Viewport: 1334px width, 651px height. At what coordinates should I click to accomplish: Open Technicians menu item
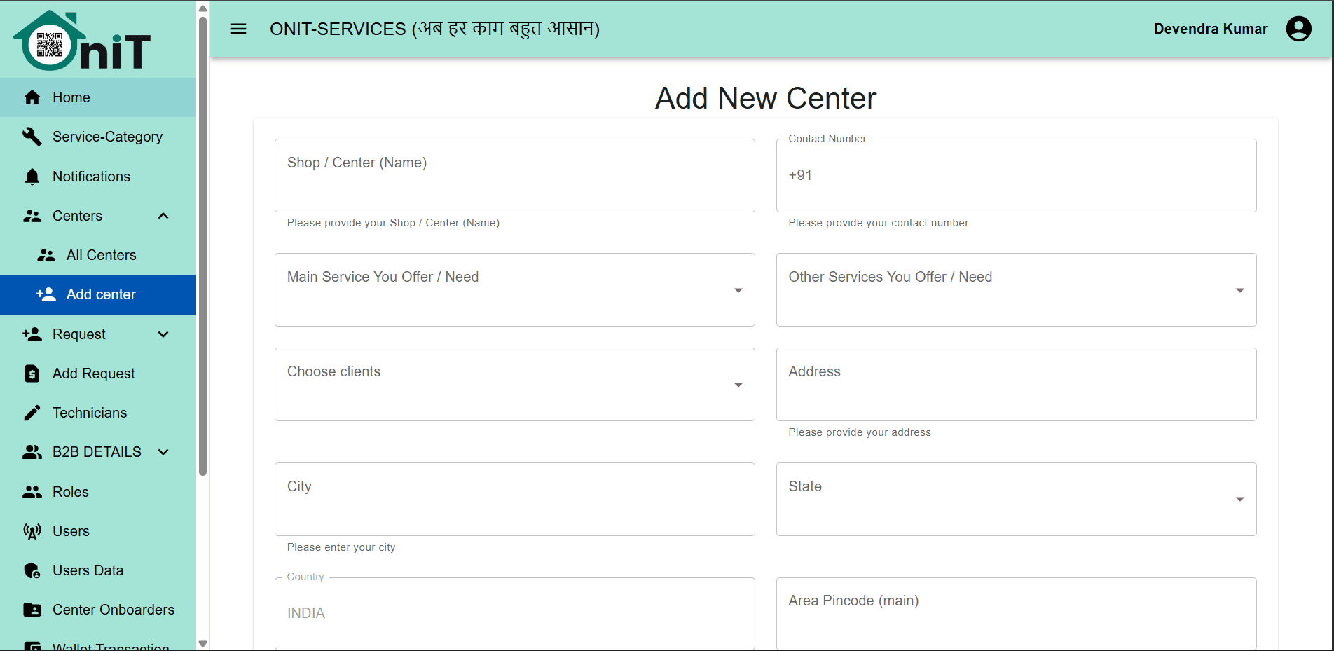[98, 413]
